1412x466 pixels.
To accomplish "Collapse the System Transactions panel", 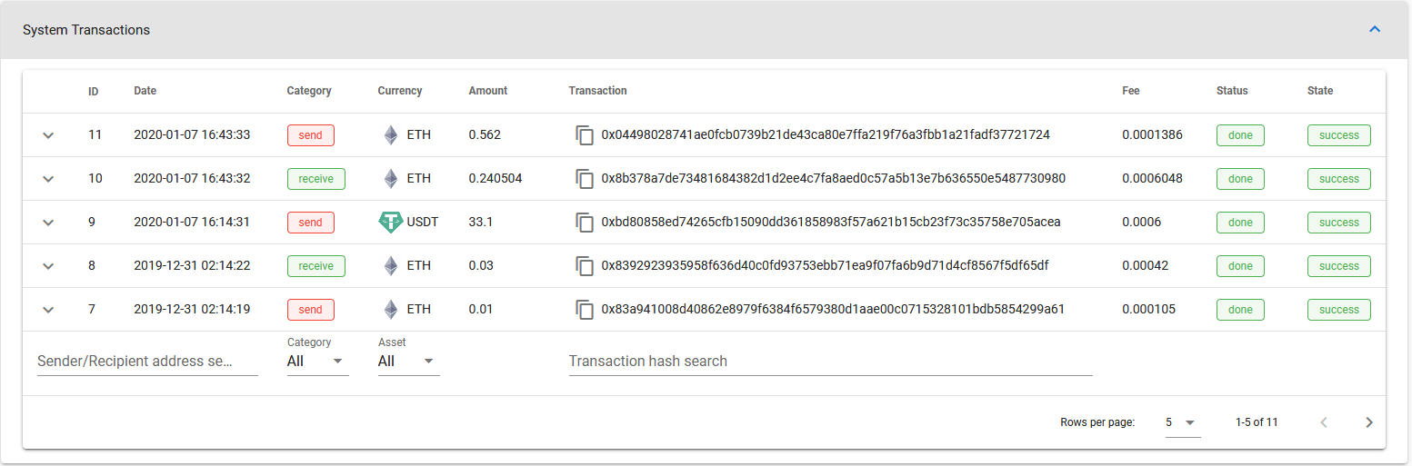I will tap(1375, 29).
